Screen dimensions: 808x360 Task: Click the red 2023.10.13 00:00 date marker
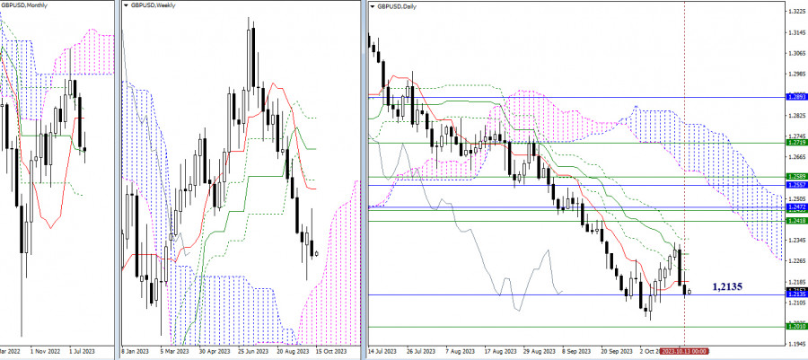pos(684,351)
